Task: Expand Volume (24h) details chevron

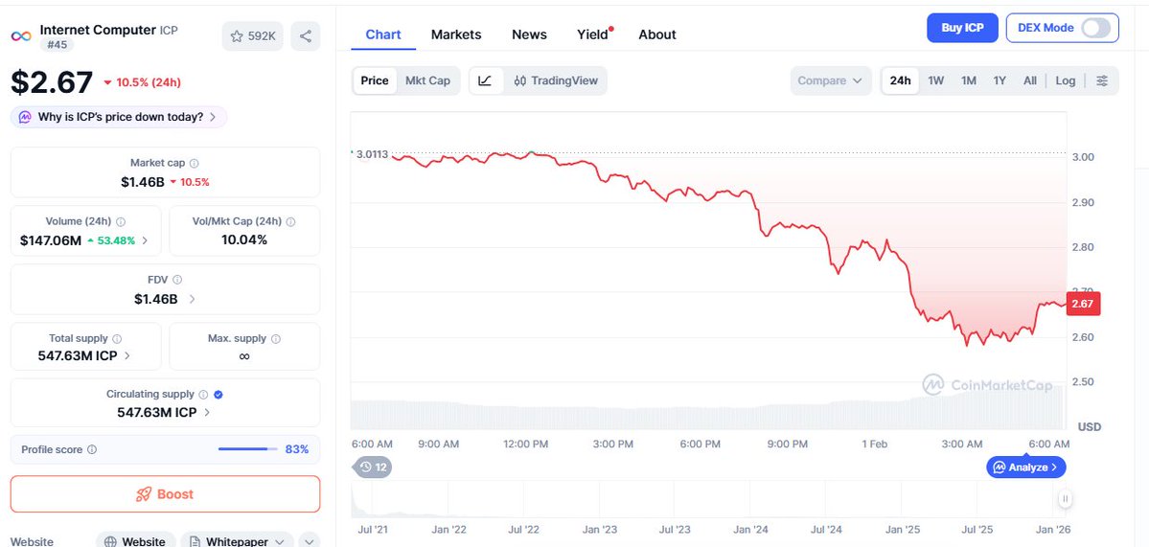Action: pyautogui.click(x=145, y=240)
